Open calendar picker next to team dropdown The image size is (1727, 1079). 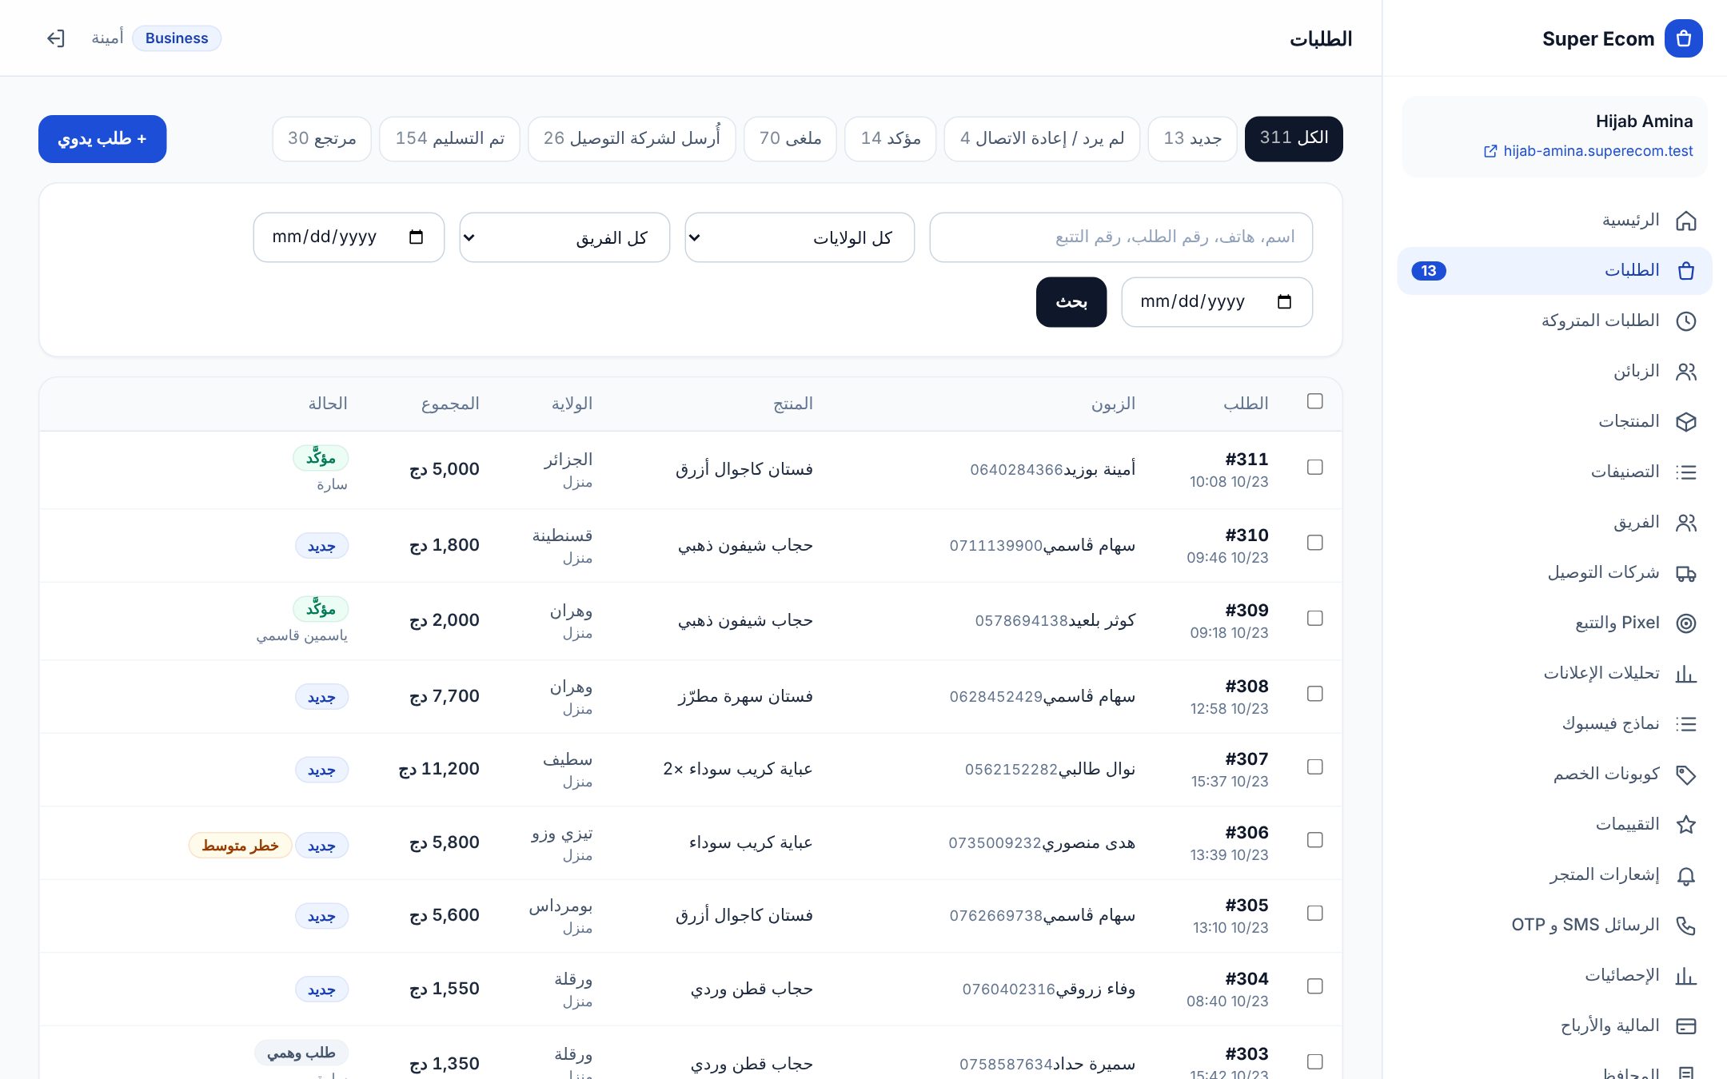tap(416, 237)
